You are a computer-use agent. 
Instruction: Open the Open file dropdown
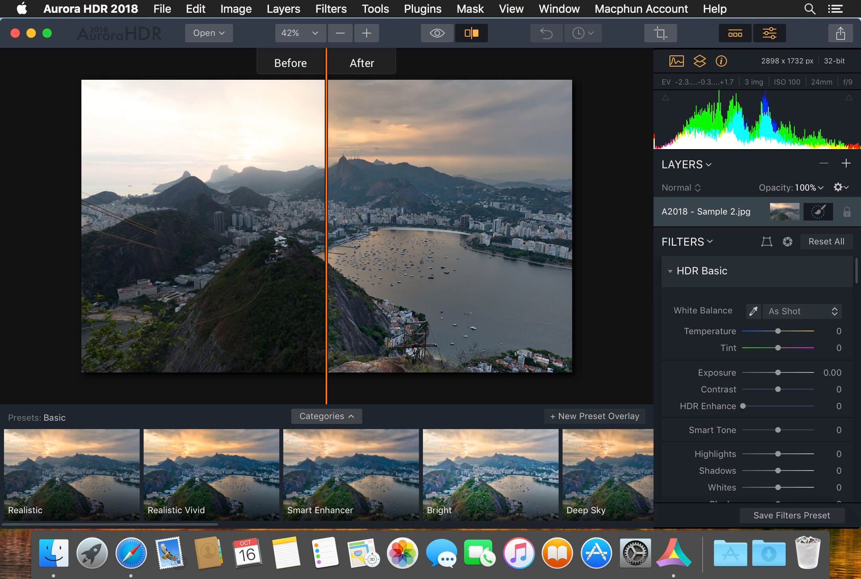coord(209,33)
